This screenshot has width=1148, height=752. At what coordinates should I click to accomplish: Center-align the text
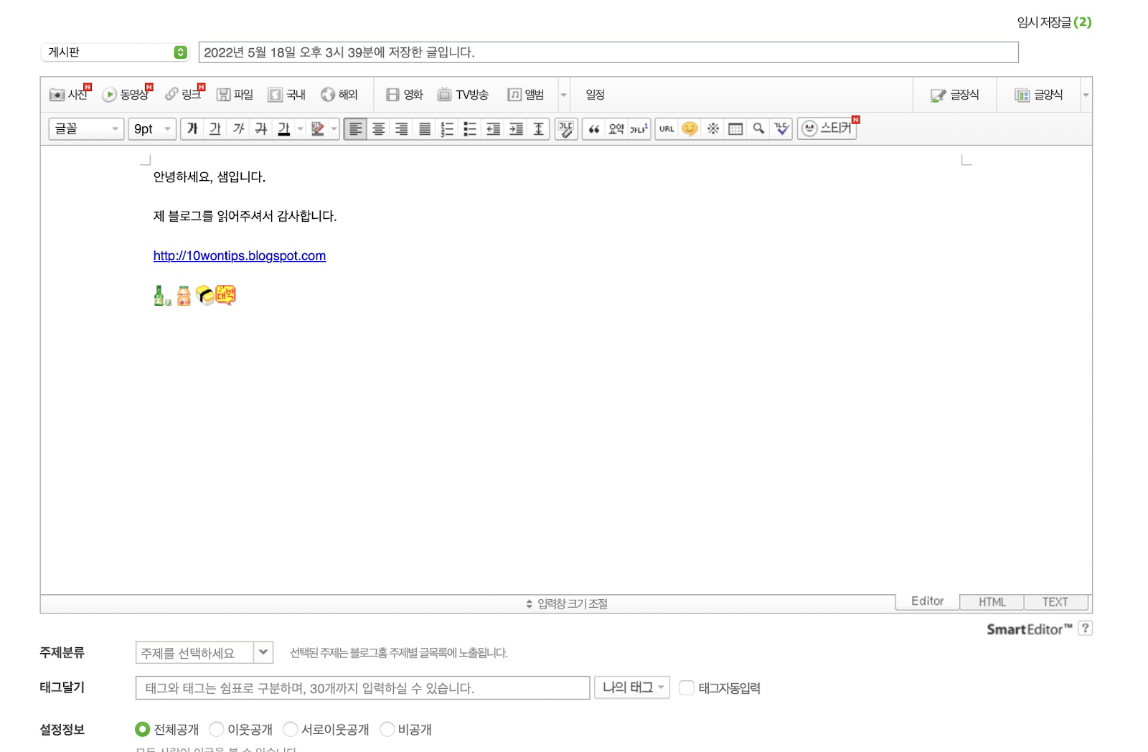[379, 129]
